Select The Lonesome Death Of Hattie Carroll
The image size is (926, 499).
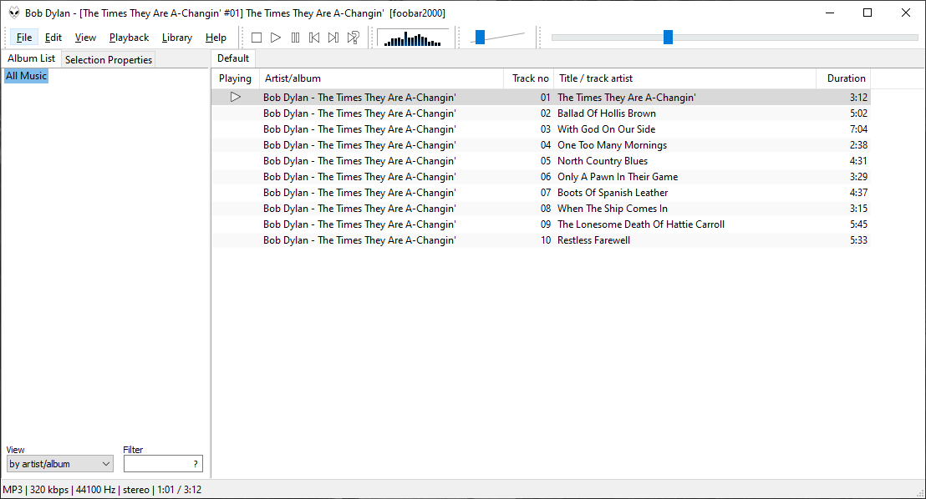pyautogui.click(x=541, y=224)
